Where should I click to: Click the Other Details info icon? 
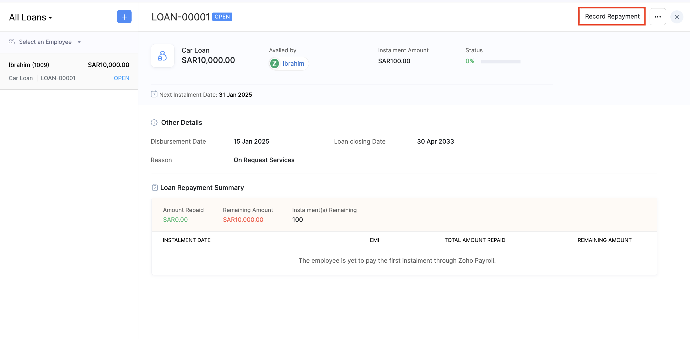click(154, 123)
